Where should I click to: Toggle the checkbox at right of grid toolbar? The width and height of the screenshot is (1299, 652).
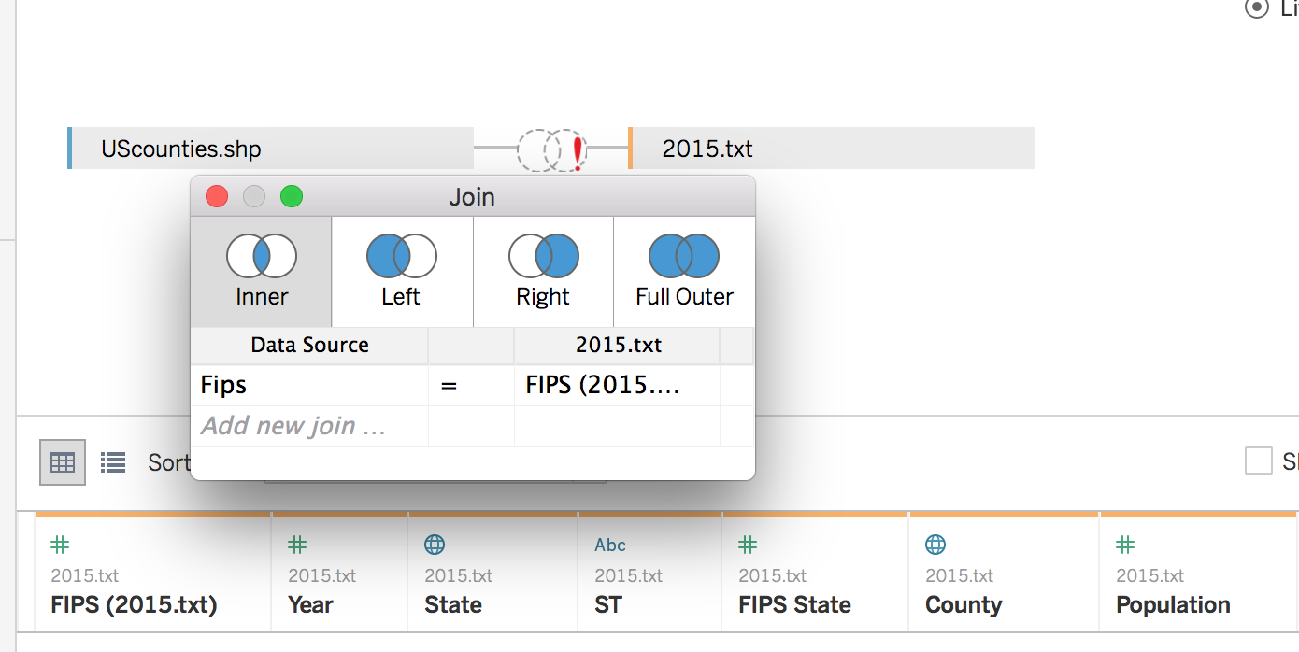coord(1259,461)
